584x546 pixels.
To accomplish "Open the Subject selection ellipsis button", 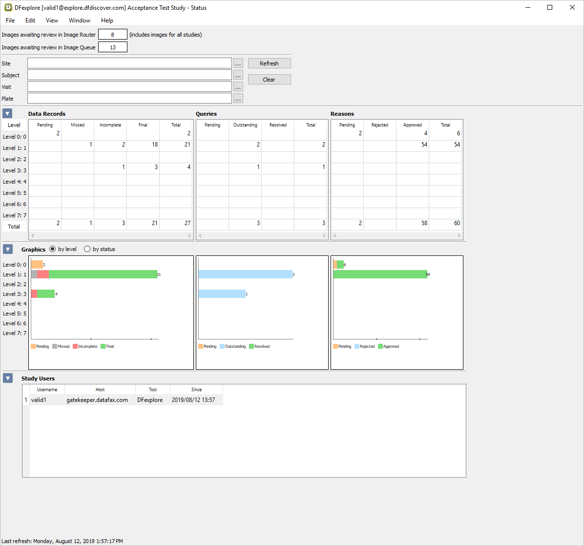I will tap(238, 75).
